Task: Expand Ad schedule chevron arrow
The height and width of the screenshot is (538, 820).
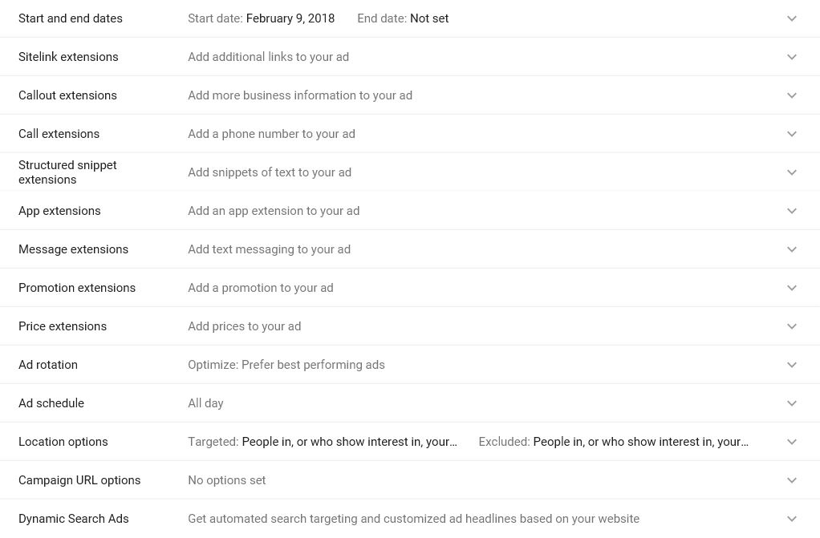Action: coord(791,403)
